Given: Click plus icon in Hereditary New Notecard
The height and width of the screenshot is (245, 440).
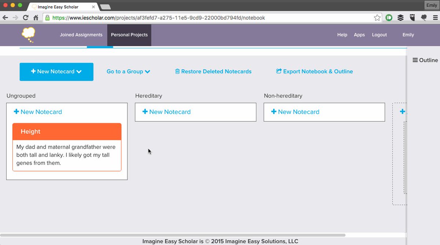Looking at the screenshot, I should (x=145, y=112).
